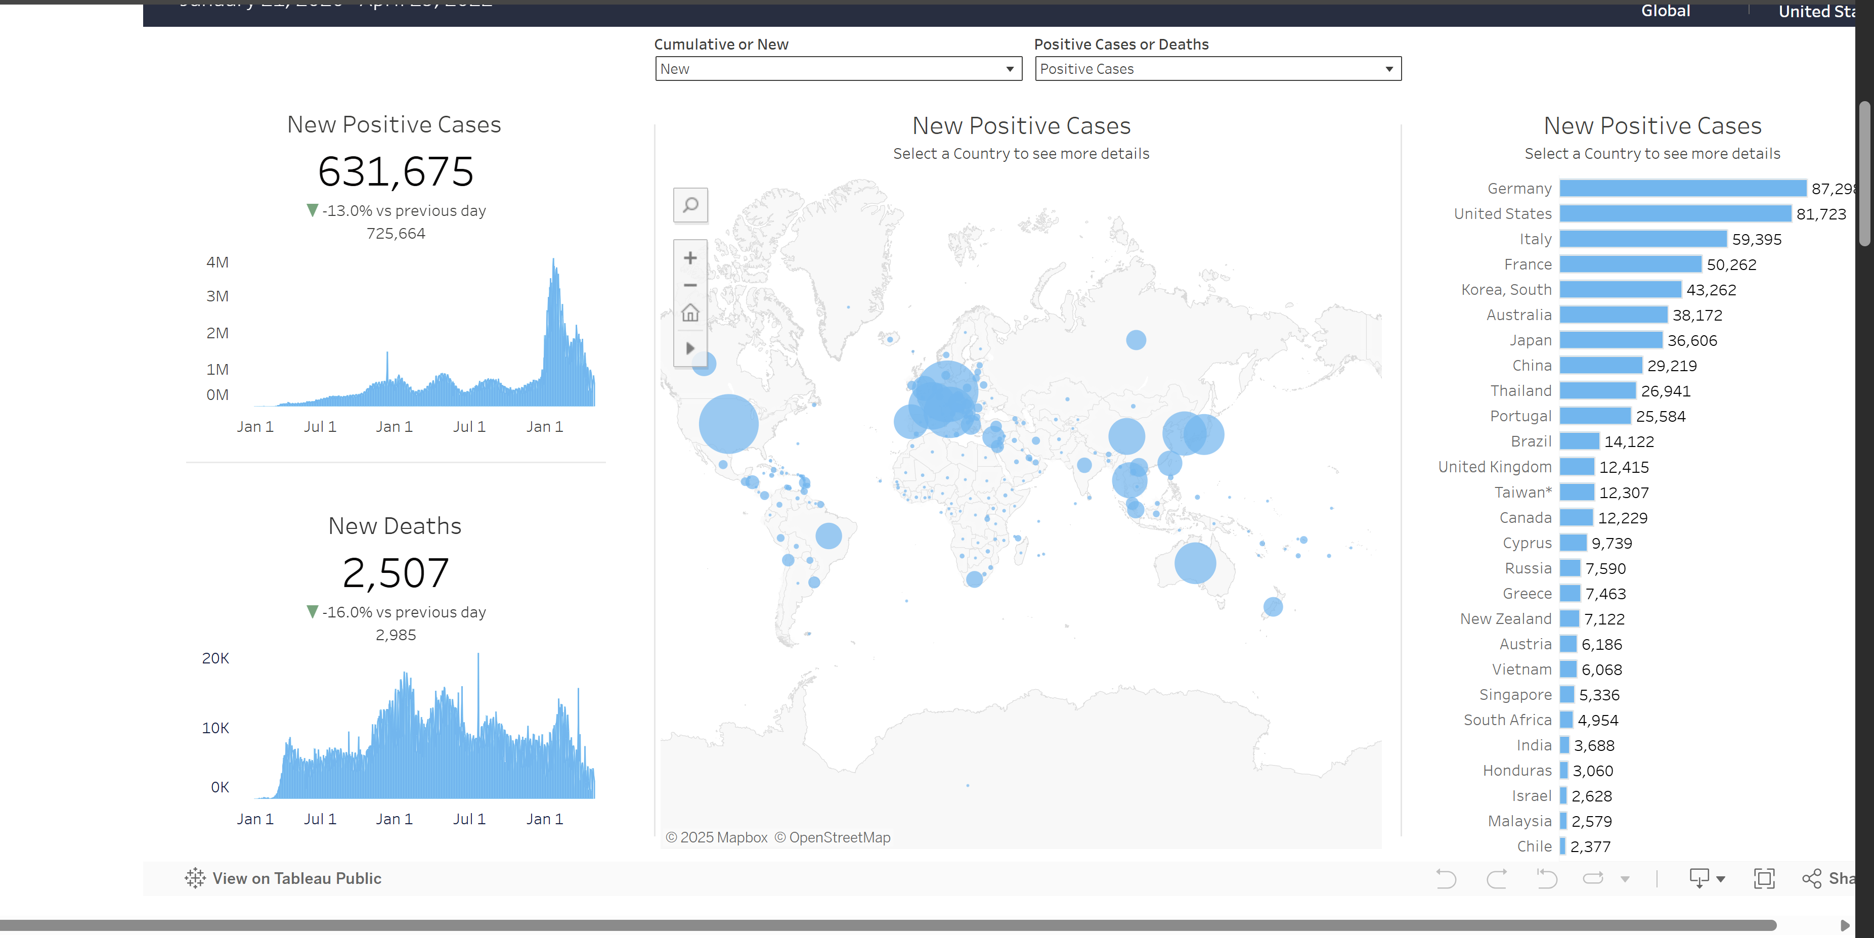This screenshot has width=1874, height=938.
Task: Click the horizontal page scrollbar
Action: pyautogui.click(x=888, y=925)
